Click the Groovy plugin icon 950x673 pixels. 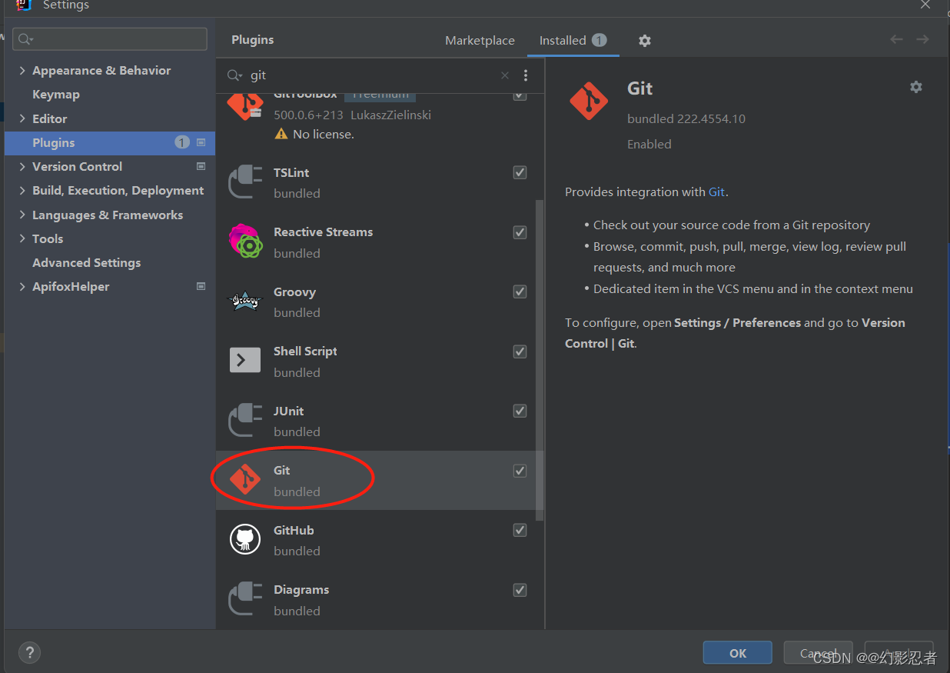coord(245,302)
